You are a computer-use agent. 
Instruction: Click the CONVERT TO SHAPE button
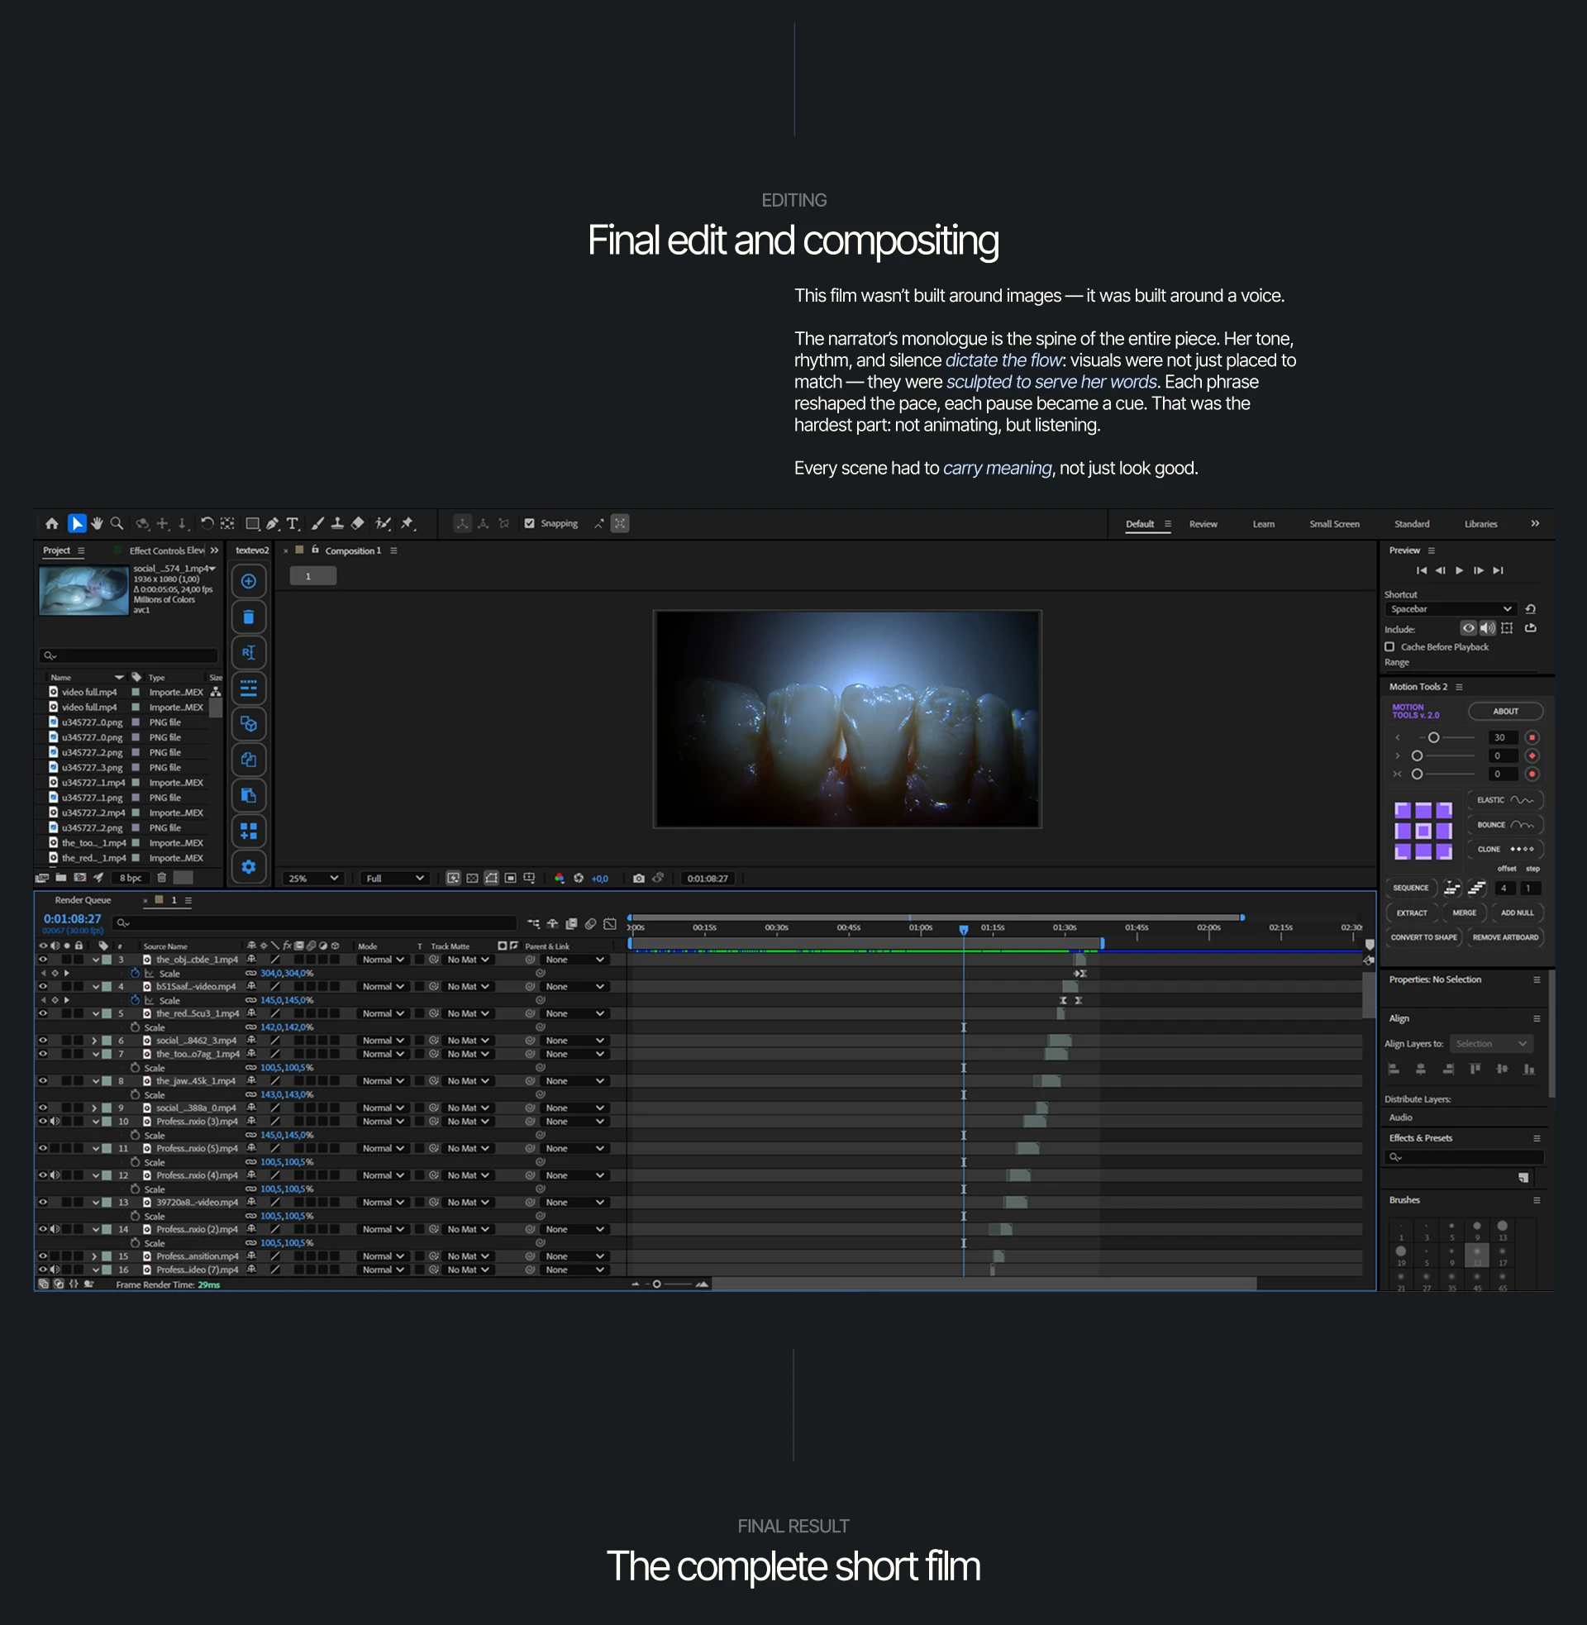(x=1423, y=937)
